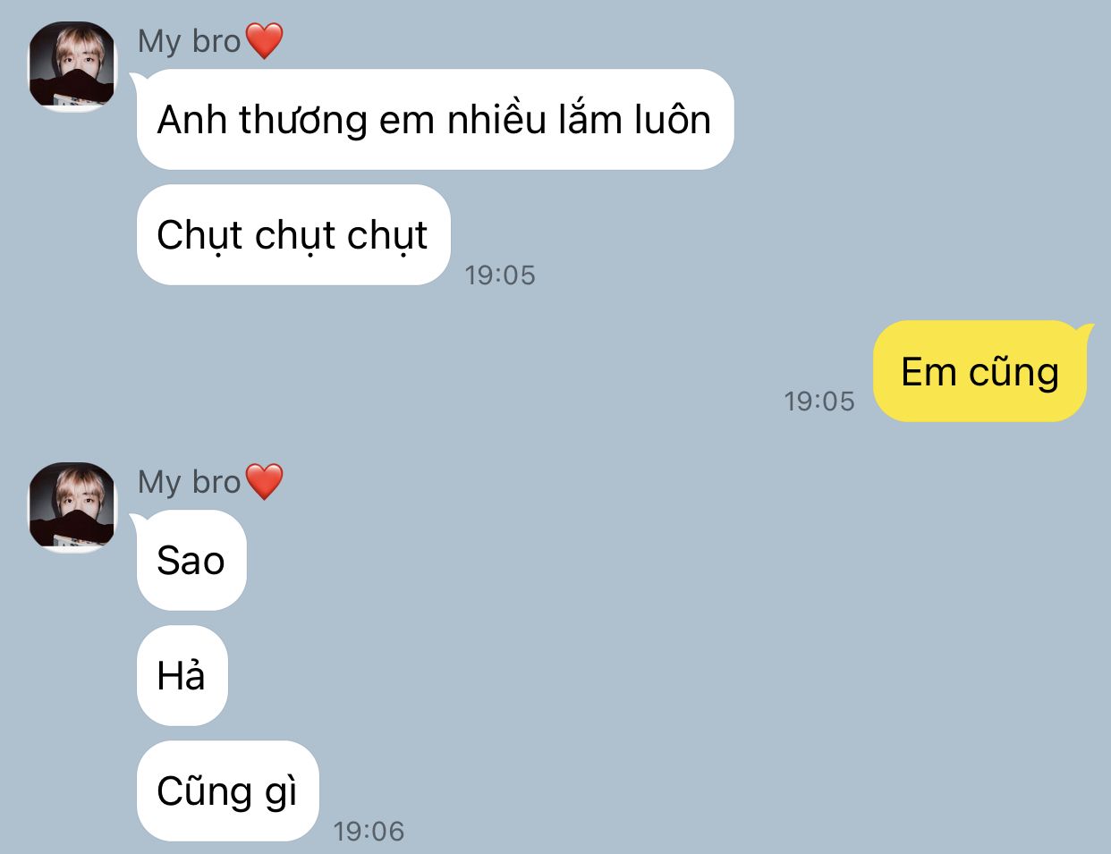
Task: Click the word luôn in the first message
Action: click(x=673, y=119)
